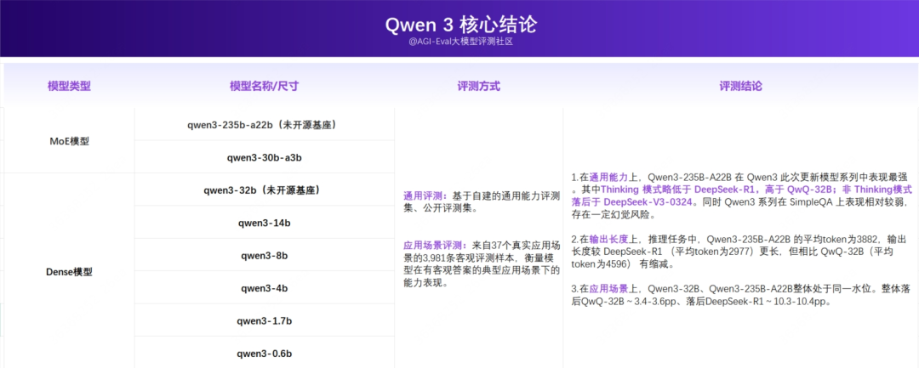Click the text "后QwQ-32B ~ 3.4-3.6pp"

pos(634,302)
